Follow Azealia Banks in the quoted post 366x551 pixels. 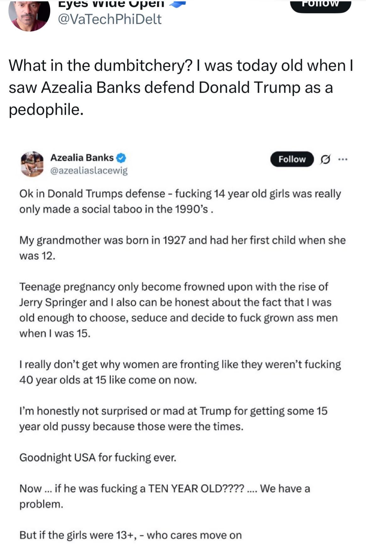click(292, 159)
